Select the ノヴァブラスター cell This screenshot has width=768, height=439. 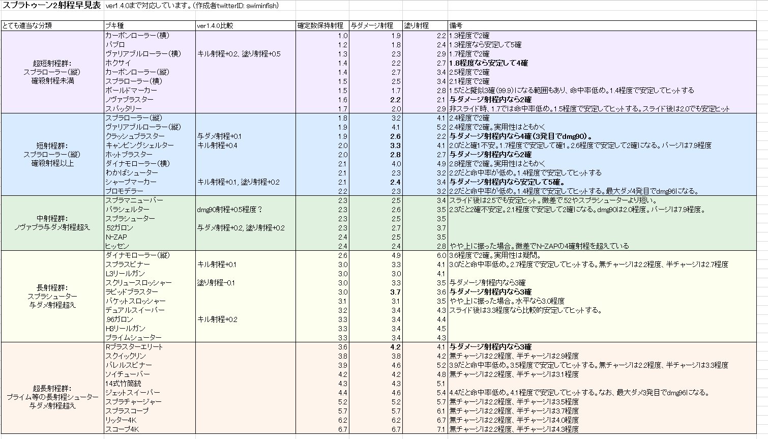click(x=150, y=100)
